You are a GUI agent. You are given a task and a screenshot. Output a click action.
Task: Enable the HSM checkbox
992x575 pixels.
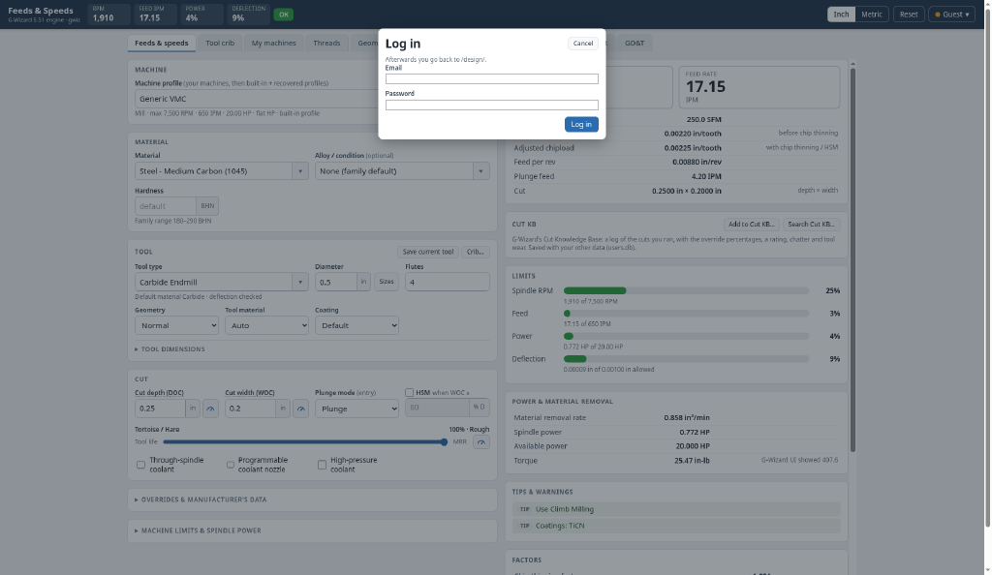[410, 392]
